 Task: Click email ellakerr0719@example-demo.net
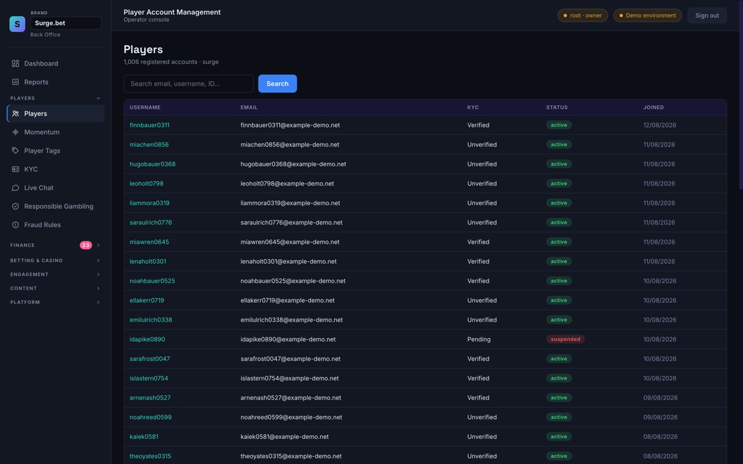click(287, 301)
